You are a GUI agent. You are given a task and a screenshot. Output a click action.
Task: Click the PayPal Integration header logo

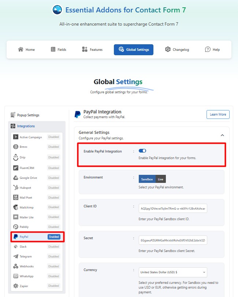tap(78, 114)
